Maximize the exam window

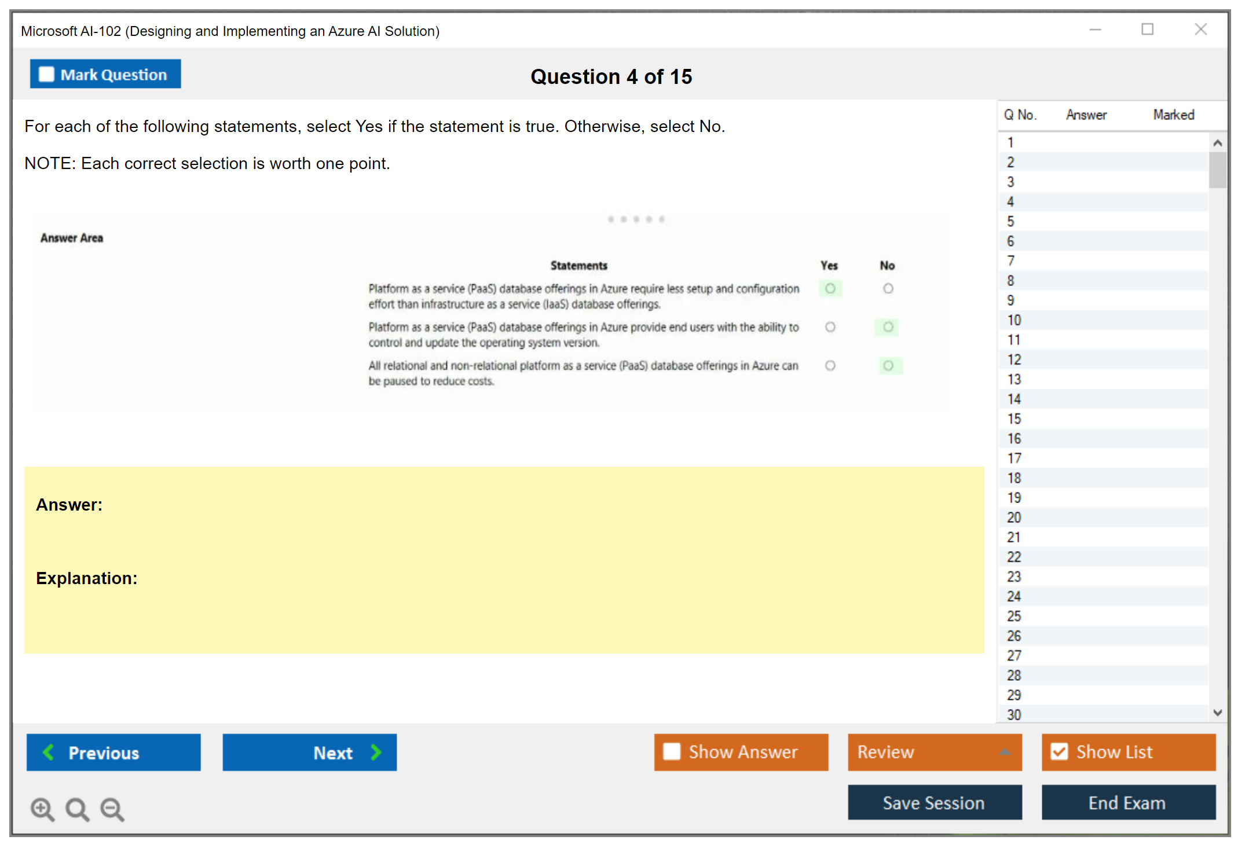click(x=1147, y=30)
